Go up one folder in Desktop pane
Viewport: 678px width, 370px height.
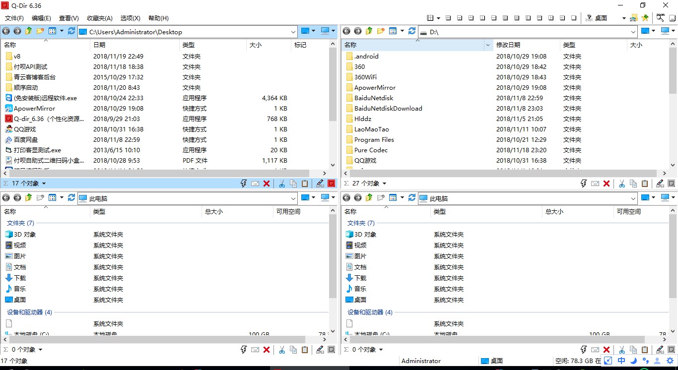tap(28, 31)
